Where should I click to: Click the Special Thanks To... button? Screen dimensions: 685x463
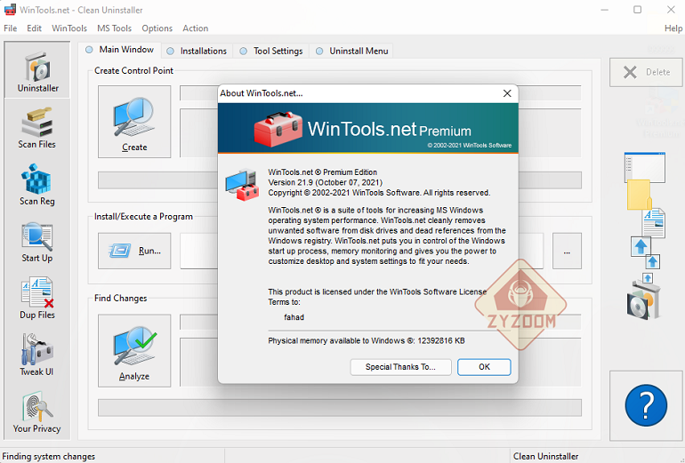[x=400, y=367]
